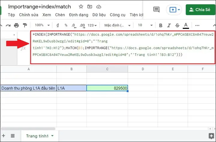Toggle bold formatting
Screen dimensions: 216x142
[161, 25]
